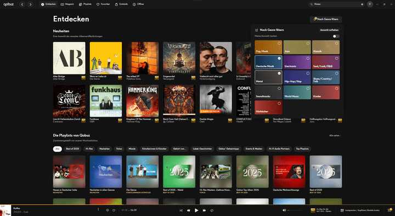The image size is (395, 216).
Task: Mute audio using the speaker icon
Action: coord(284,210)
